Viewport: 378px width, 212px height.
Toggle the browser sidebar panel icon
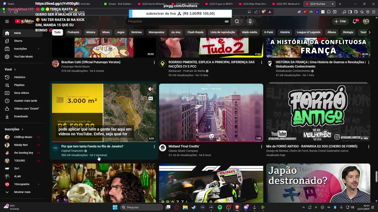coord(350,12)
